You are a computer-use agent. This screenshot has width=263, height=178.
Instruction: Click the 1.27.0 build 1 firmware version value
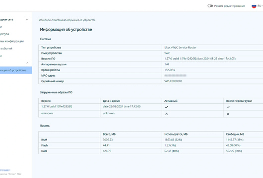click(200, 59)
